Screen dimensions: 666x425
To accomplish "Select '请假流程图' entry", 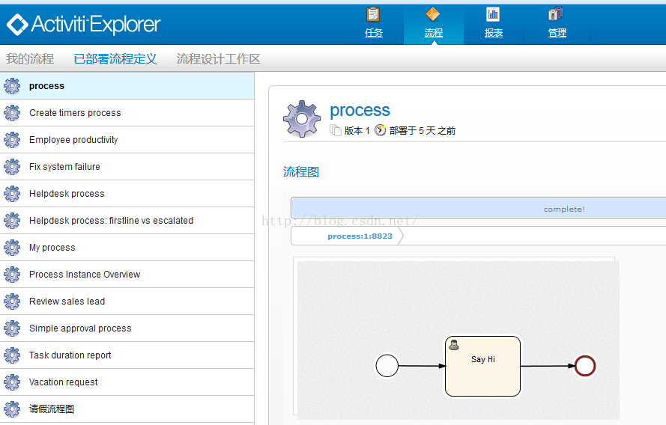I will (127, 409).
